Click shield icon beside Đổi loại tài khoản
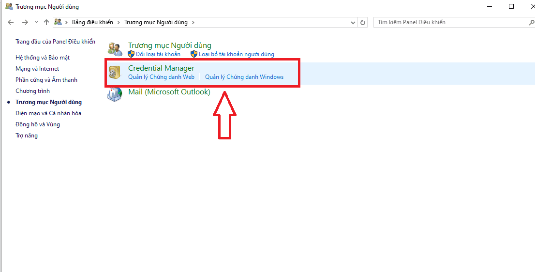Viewport: 535px width, 272px height. pyautogui.click(x=132, y=54)
